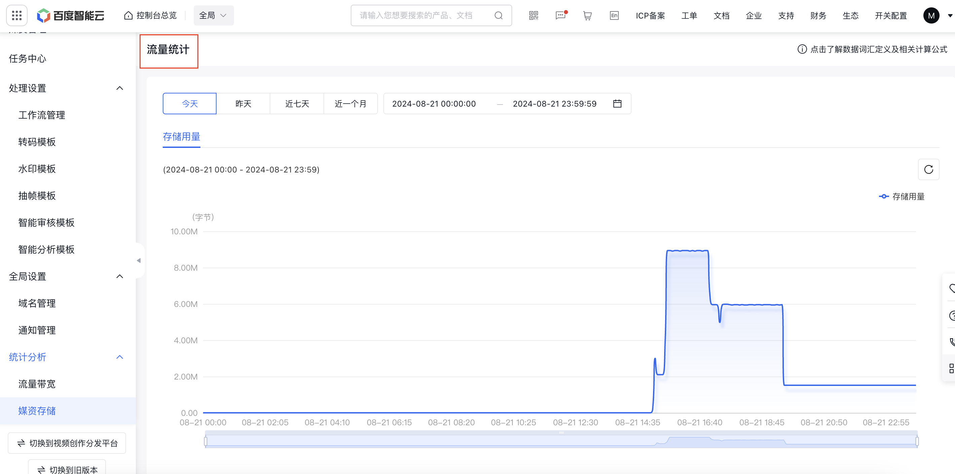
Task: Open the message notifications icon
Action: click(x=561, y=15)
